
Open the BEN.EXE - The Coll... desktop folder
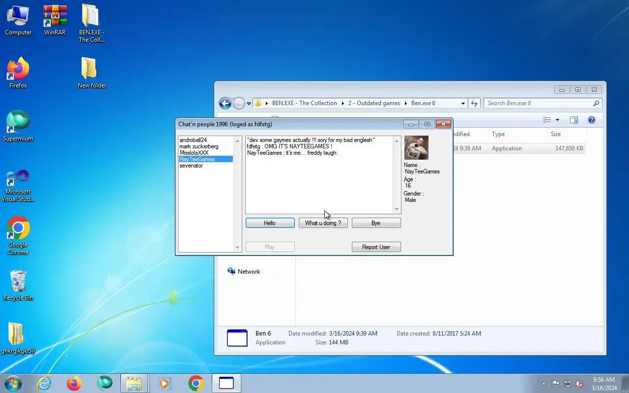(91, 24)
